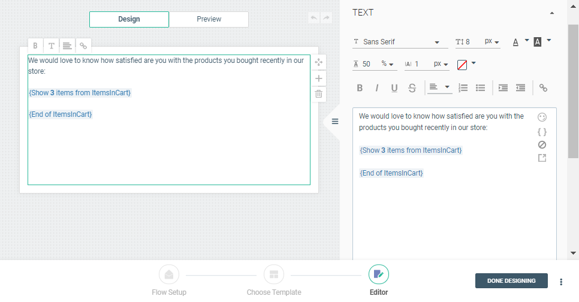The width and height of the screenshot is (579, 302).
Task: Go to the Choose Template step
Action: [x=274, y=281]
